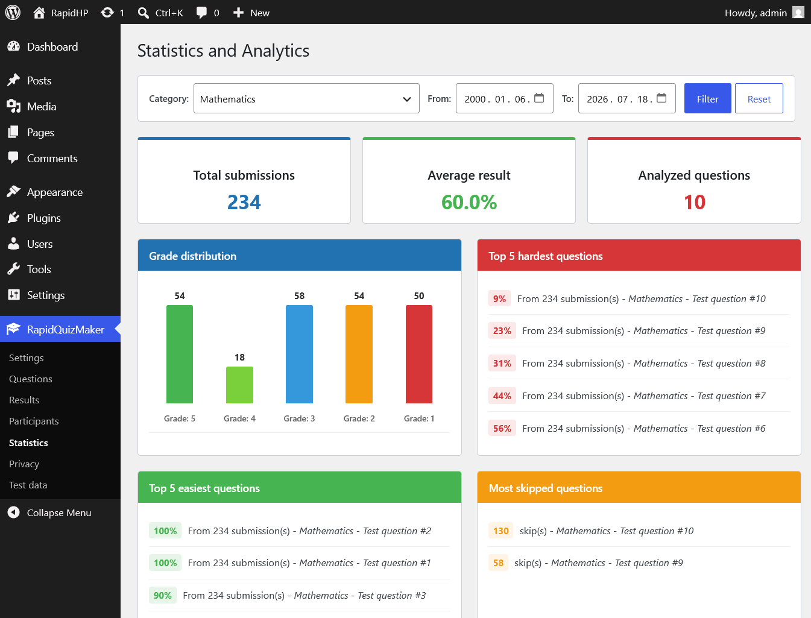
Task: Open the Appearance menu item
Action: tap(60, 192)
